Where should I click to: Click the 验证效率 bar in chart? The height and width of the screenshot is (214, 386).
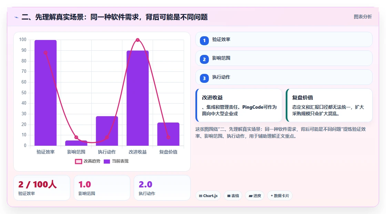45,93
